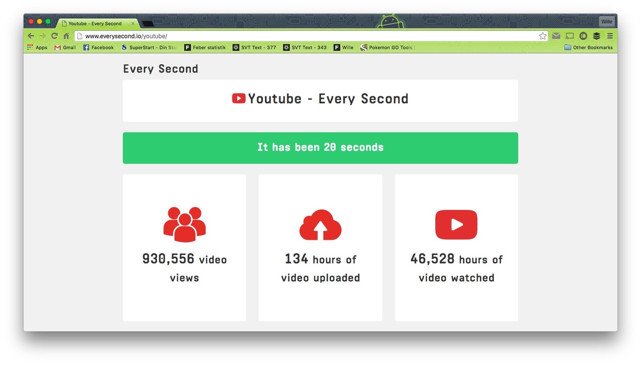This screenshot has width=641, height=365.
Task: Open the Pokemon GO Tools bookmark
Action: pyautogui.click(x=387, y=47)
